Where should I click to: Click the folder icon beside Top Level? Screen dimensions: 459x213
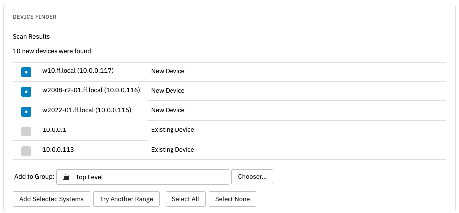[66, 177]
